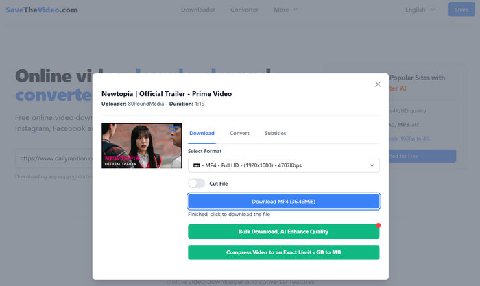Screen dimensions: 480x286
Task: Click the uploader name 80PoundMedia
Action: click(145, 104)
